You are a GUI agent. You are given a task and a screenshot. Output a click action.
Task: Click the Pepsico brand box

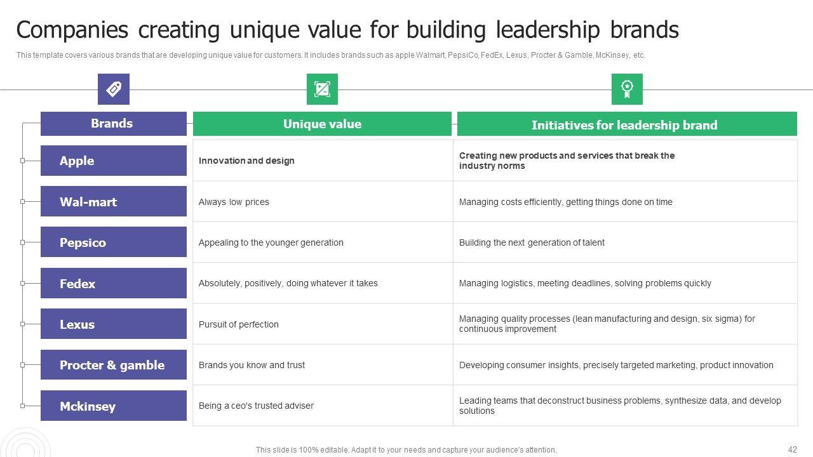[x=113, y=242]
